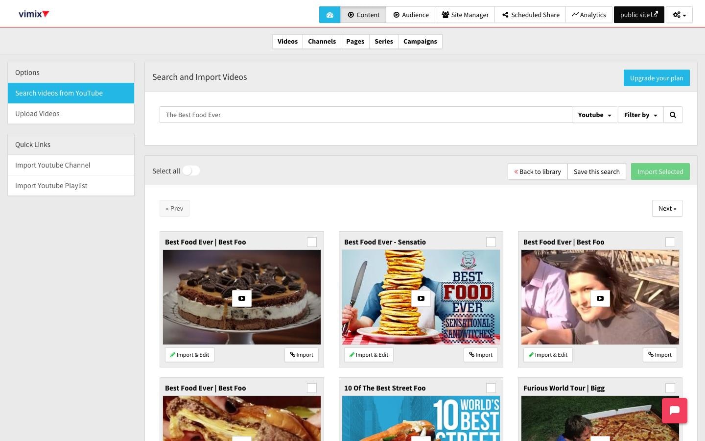Check the 10 Of The Best Street Foo video
The width and height of the screenshot is (705, 441).
coord(491,388)
